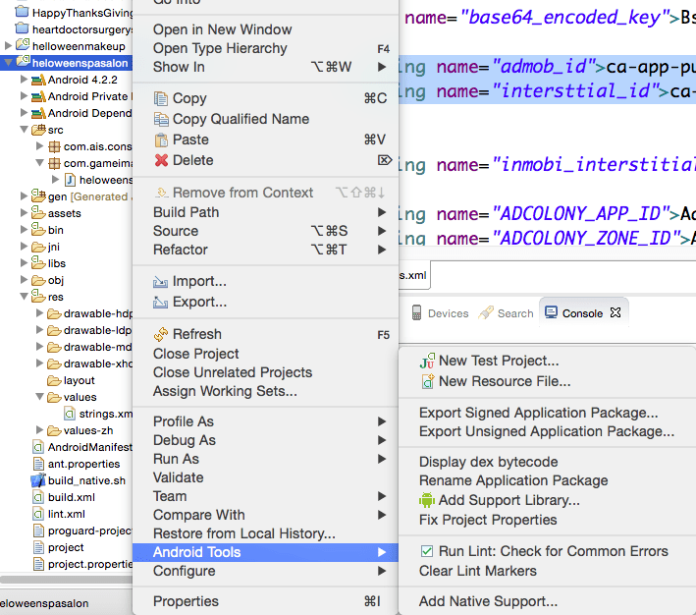Expand the Android 4.2.2 node
696x615 pixels.
click(x=24, y=80)
